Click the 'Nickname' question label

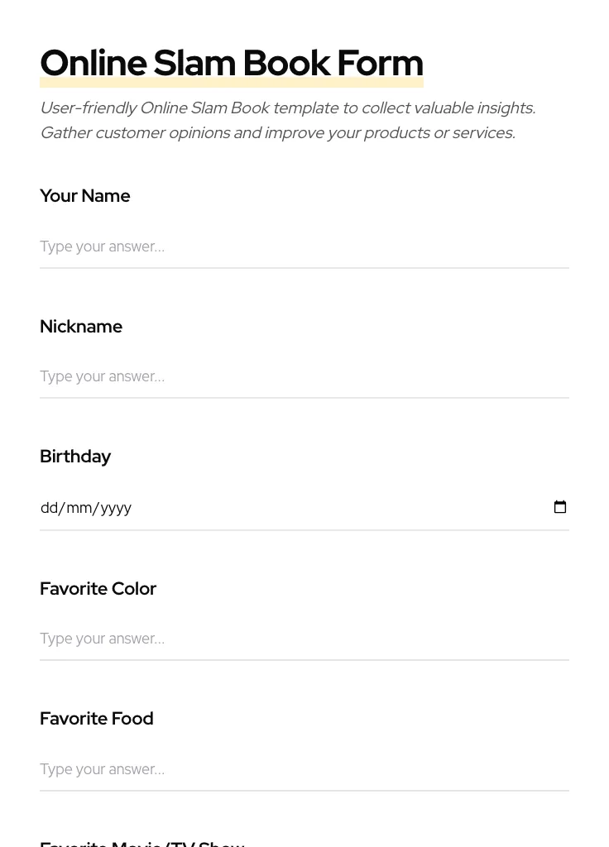[x=81, y=327]
